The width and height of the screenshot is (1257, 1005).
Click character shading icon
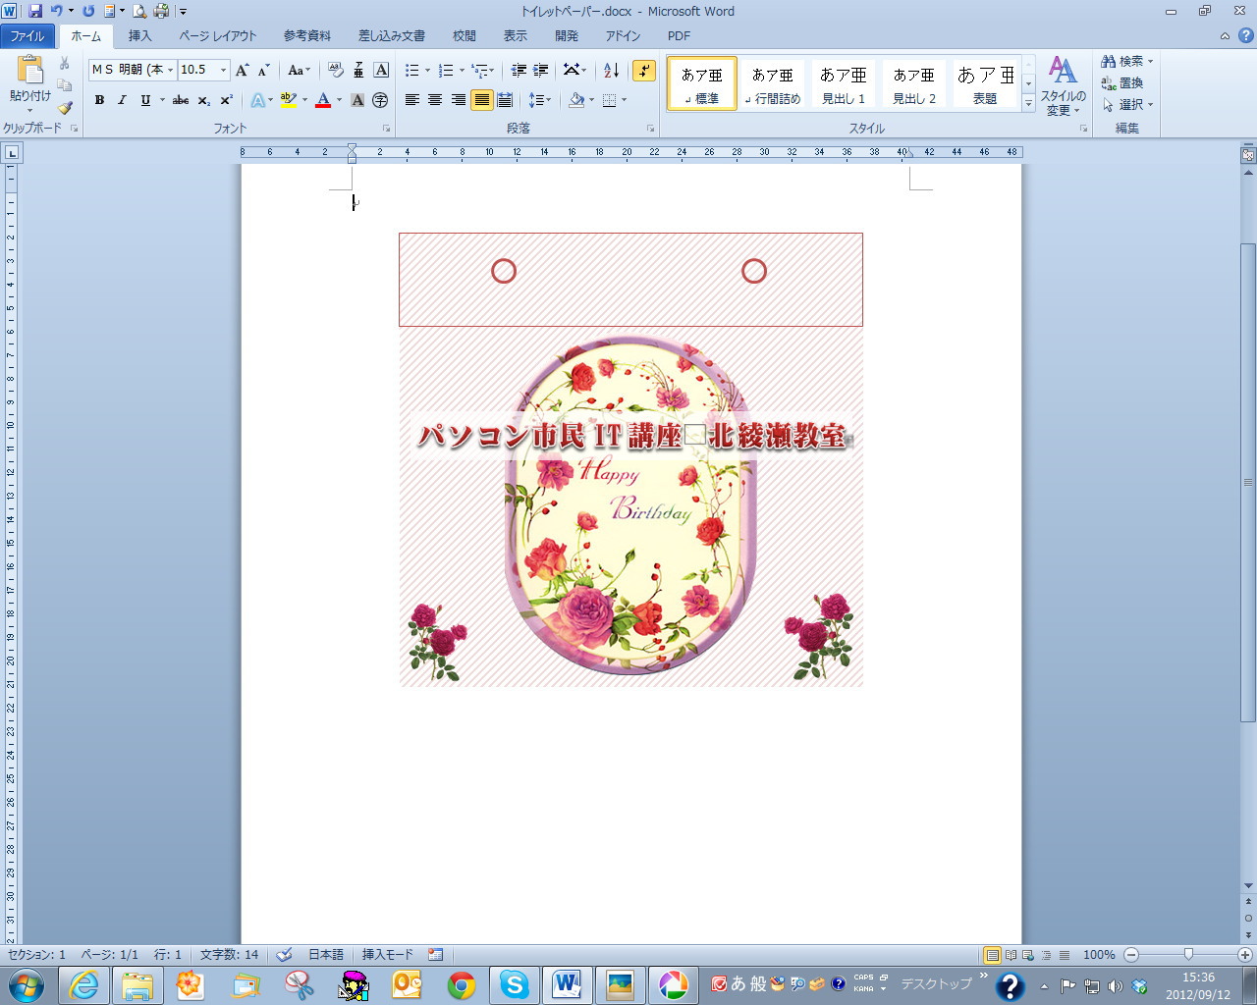pos(357,100)
